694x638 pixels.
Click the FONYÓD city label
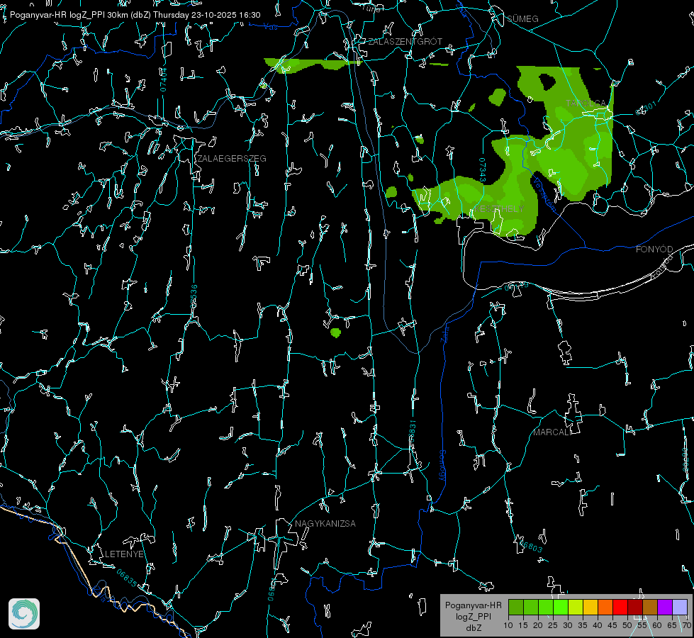coord(654,250)
